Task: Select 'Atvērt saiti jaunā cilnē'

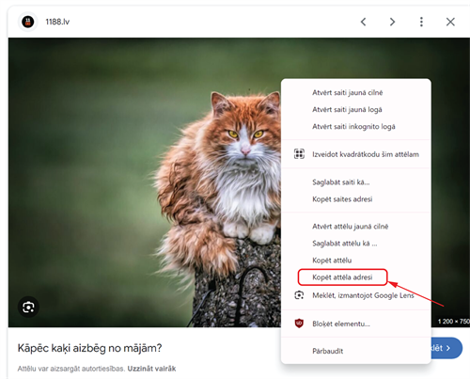Action: 348,92
